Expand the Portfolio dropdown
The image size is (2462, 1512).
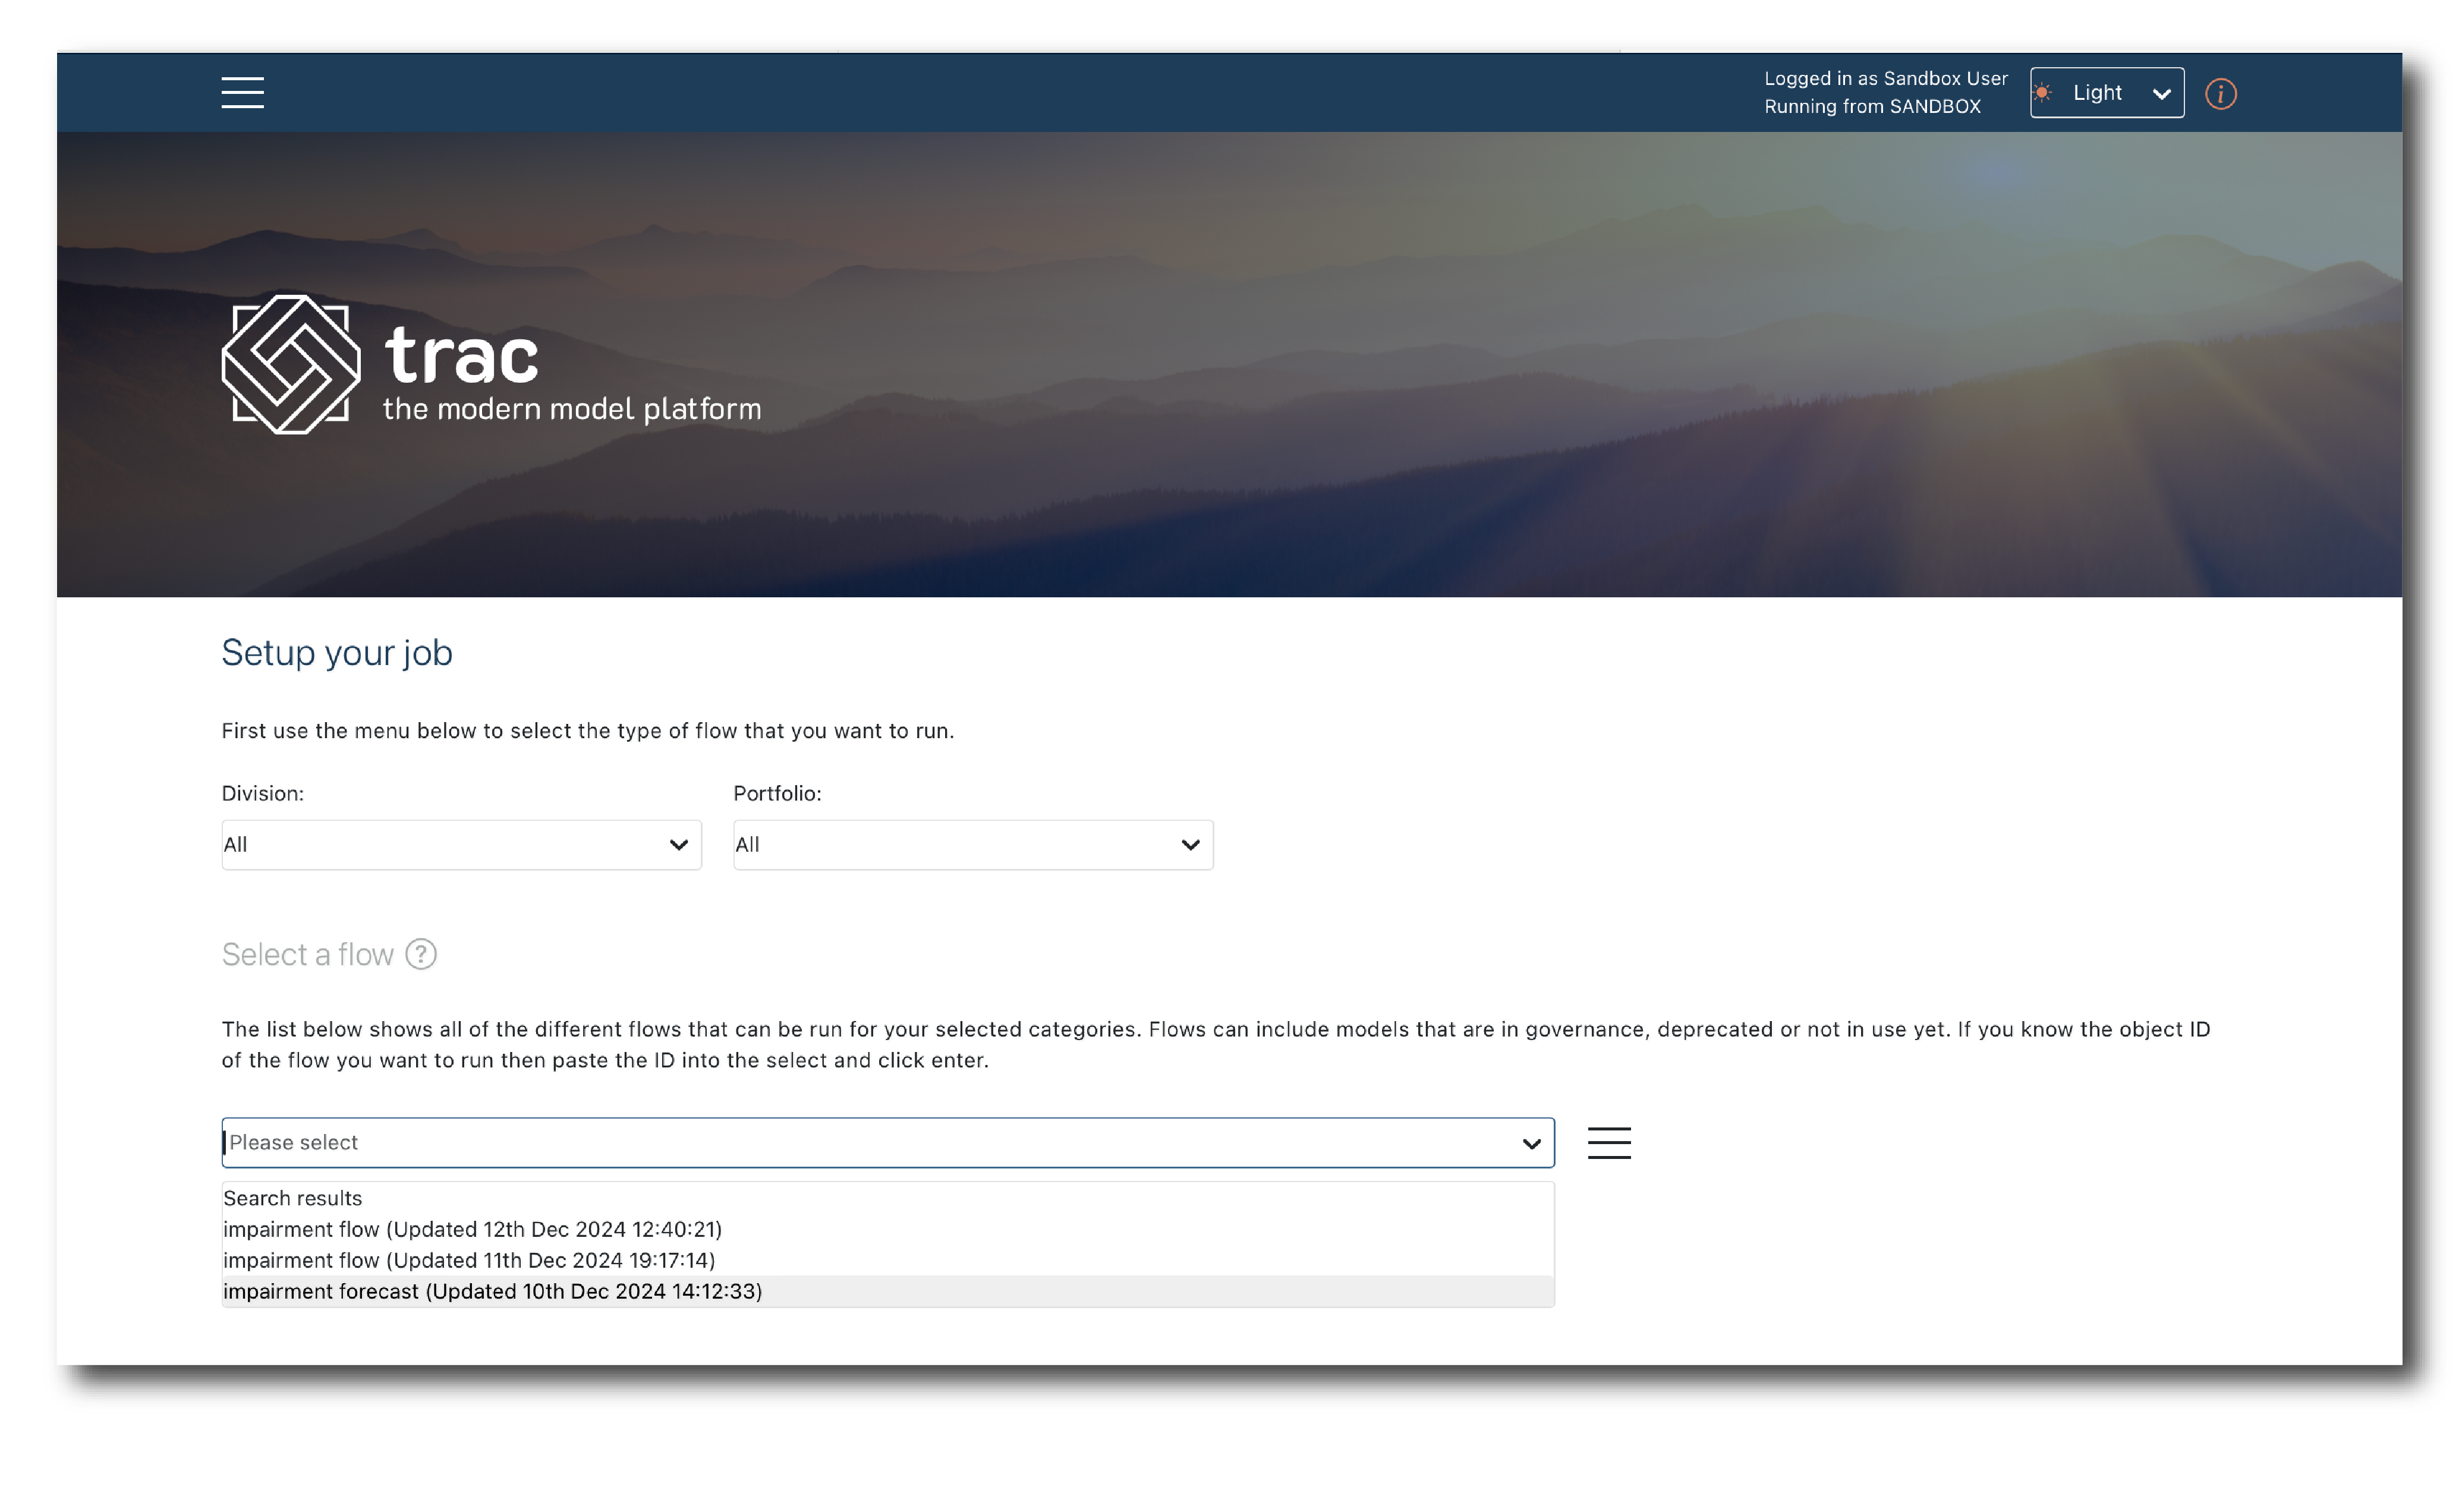tap(972, 845)
